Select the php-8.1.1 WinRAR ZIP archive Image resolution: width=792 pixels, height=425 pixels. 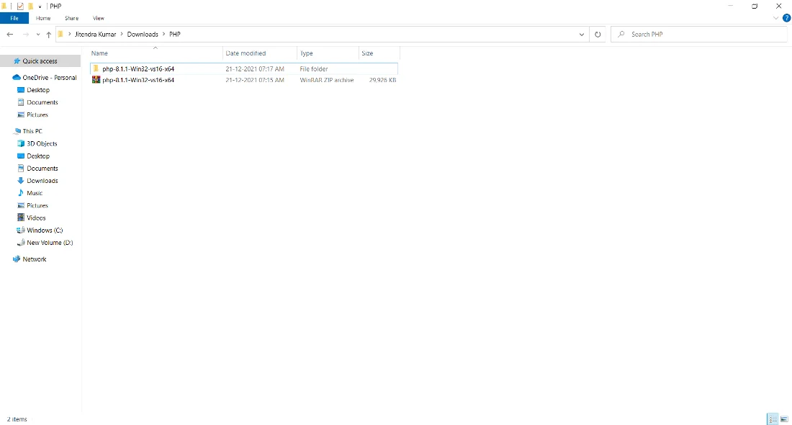click(244, 80)
